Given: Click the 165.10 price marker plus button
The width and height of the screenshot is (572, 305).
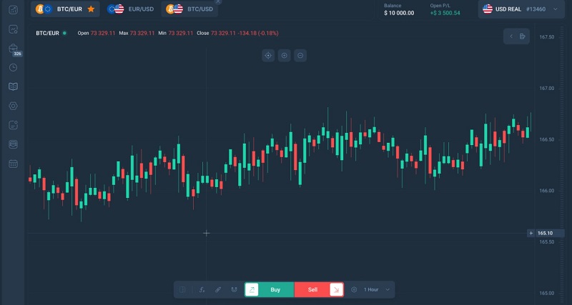Looking at the screenshot, I should (x=530, y=233).
